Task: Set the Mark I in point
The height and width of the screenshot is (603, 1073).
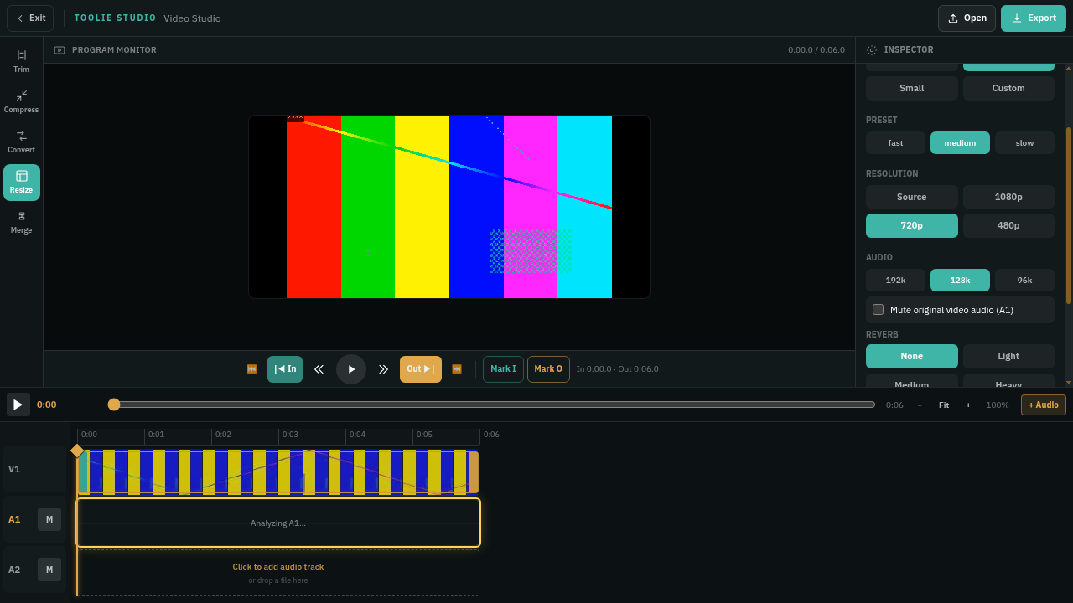Action: pos(503,369)
